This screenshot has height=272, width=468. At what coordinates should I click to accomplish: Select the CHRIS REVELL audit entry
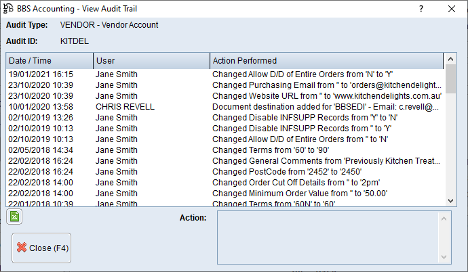coord(125,107)
